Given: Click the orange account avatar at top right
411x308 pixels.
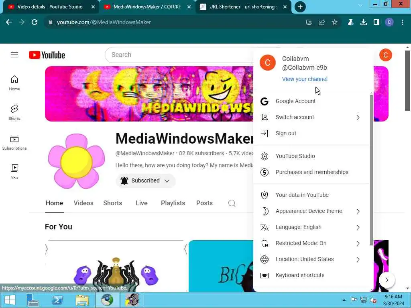Looking at the screenshot, I should 386,55.
